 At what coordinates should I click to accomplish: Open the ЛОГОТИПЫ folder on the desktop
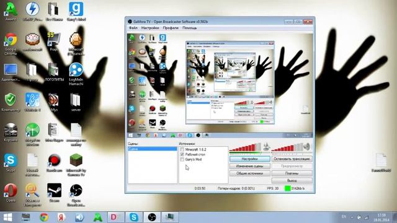point(54,72)
